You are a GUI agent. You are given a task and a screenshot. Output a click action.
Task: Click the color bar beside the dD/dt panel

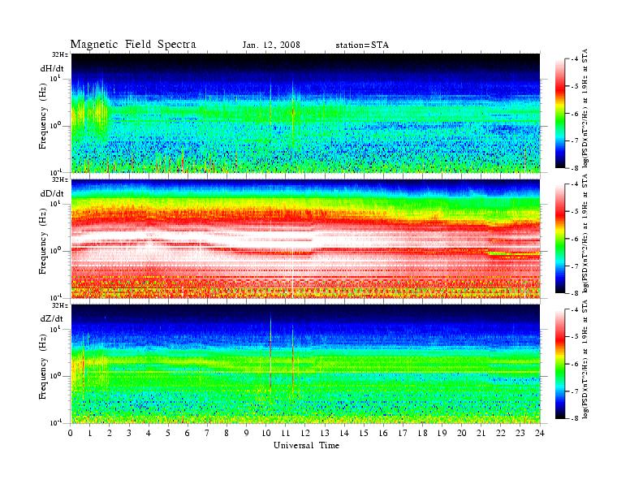click(x=560, y=238)
